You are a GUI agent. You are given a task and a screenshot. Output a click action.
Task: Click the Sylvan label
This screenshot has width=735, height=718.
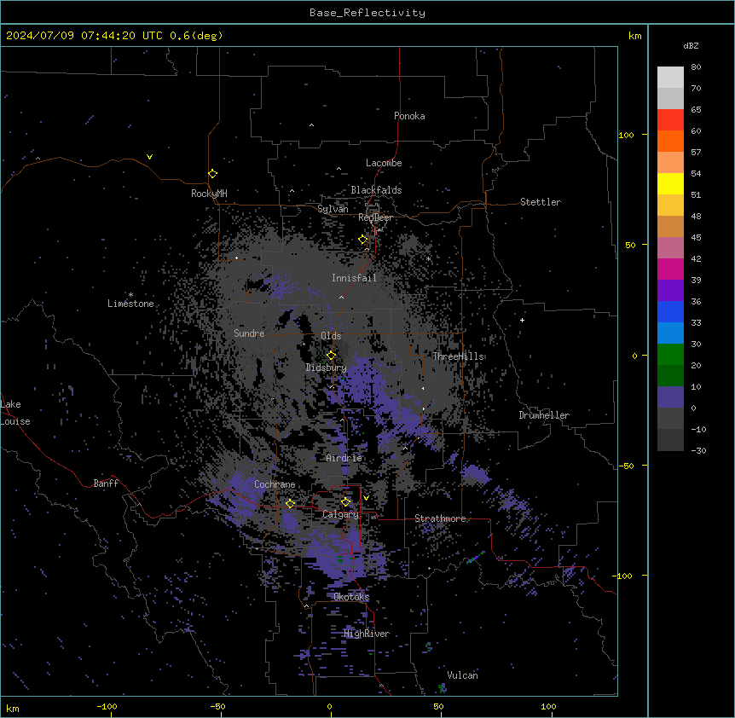[333, 209]
